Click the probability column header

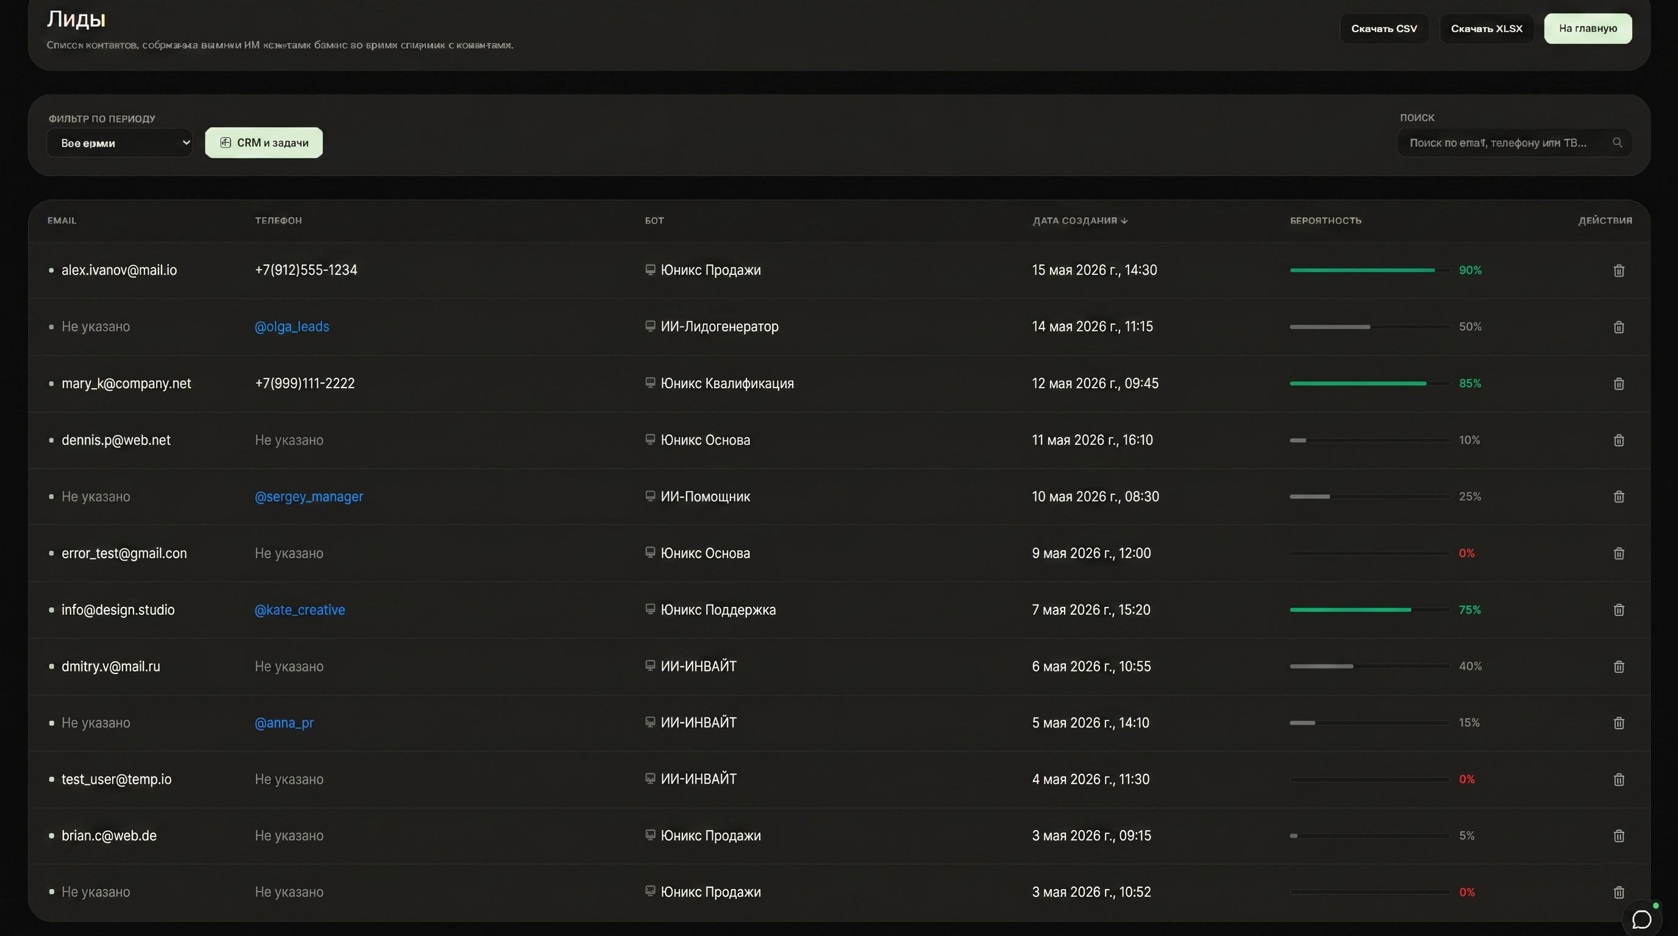click(1325, 221)
